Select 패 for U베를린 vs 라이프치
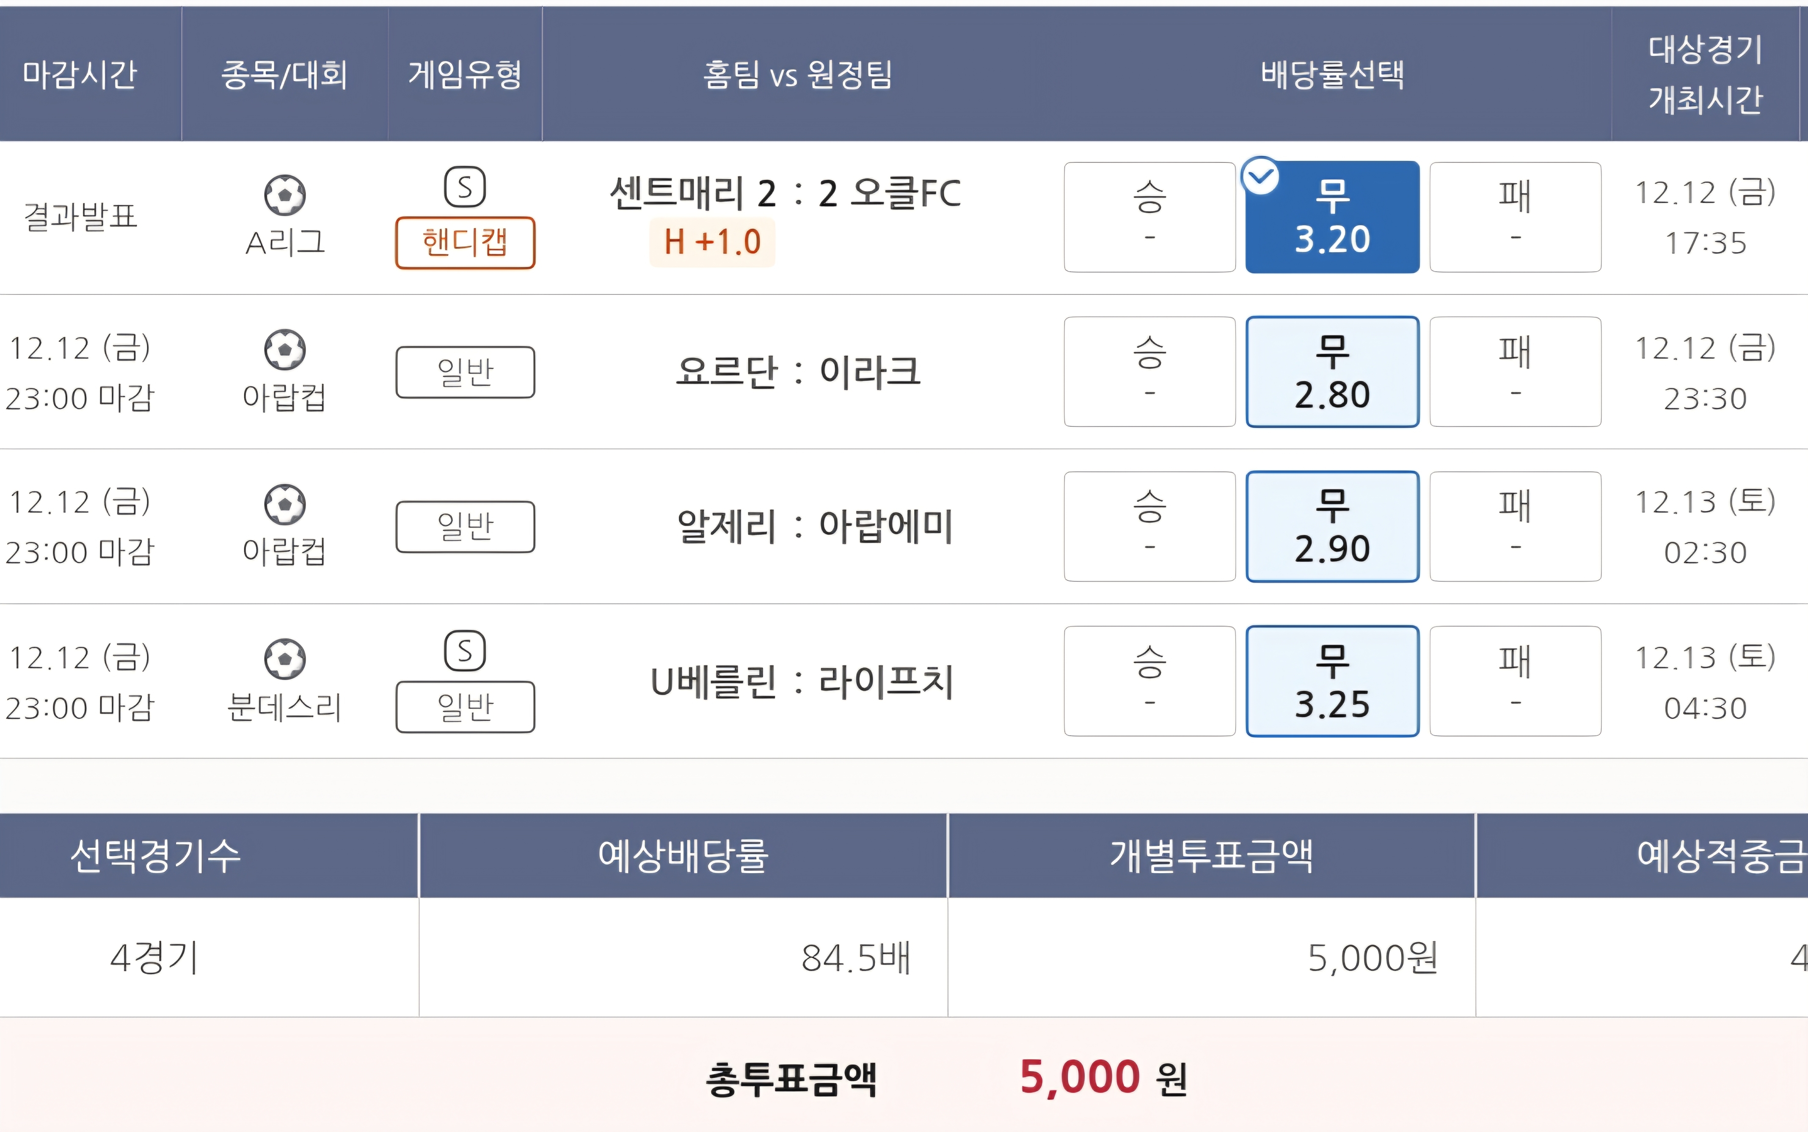Image resolution: width=1808 pixels, height=1132 pixels. click(x=1515, y=681)
